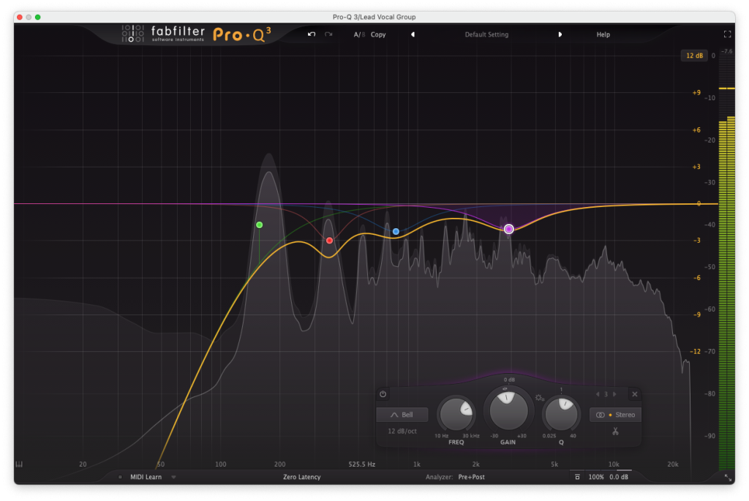749x501 pixels.
Task: Select the red EQ band node
Action: 330,241
